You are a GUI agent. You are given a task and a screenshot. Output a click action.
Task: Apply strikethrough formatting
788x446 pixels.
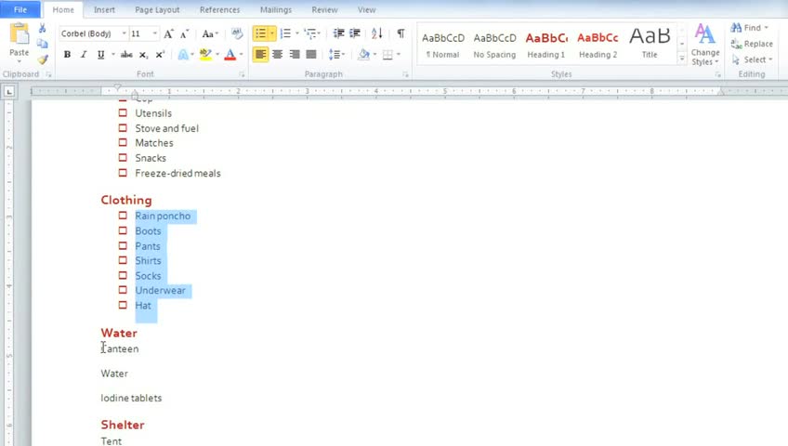(126, 55)
